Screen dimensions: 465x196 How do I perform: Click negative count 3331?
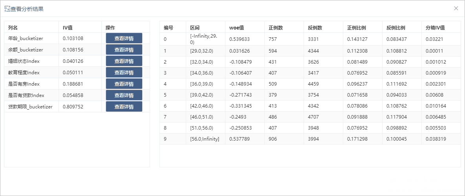click(313, 39)
